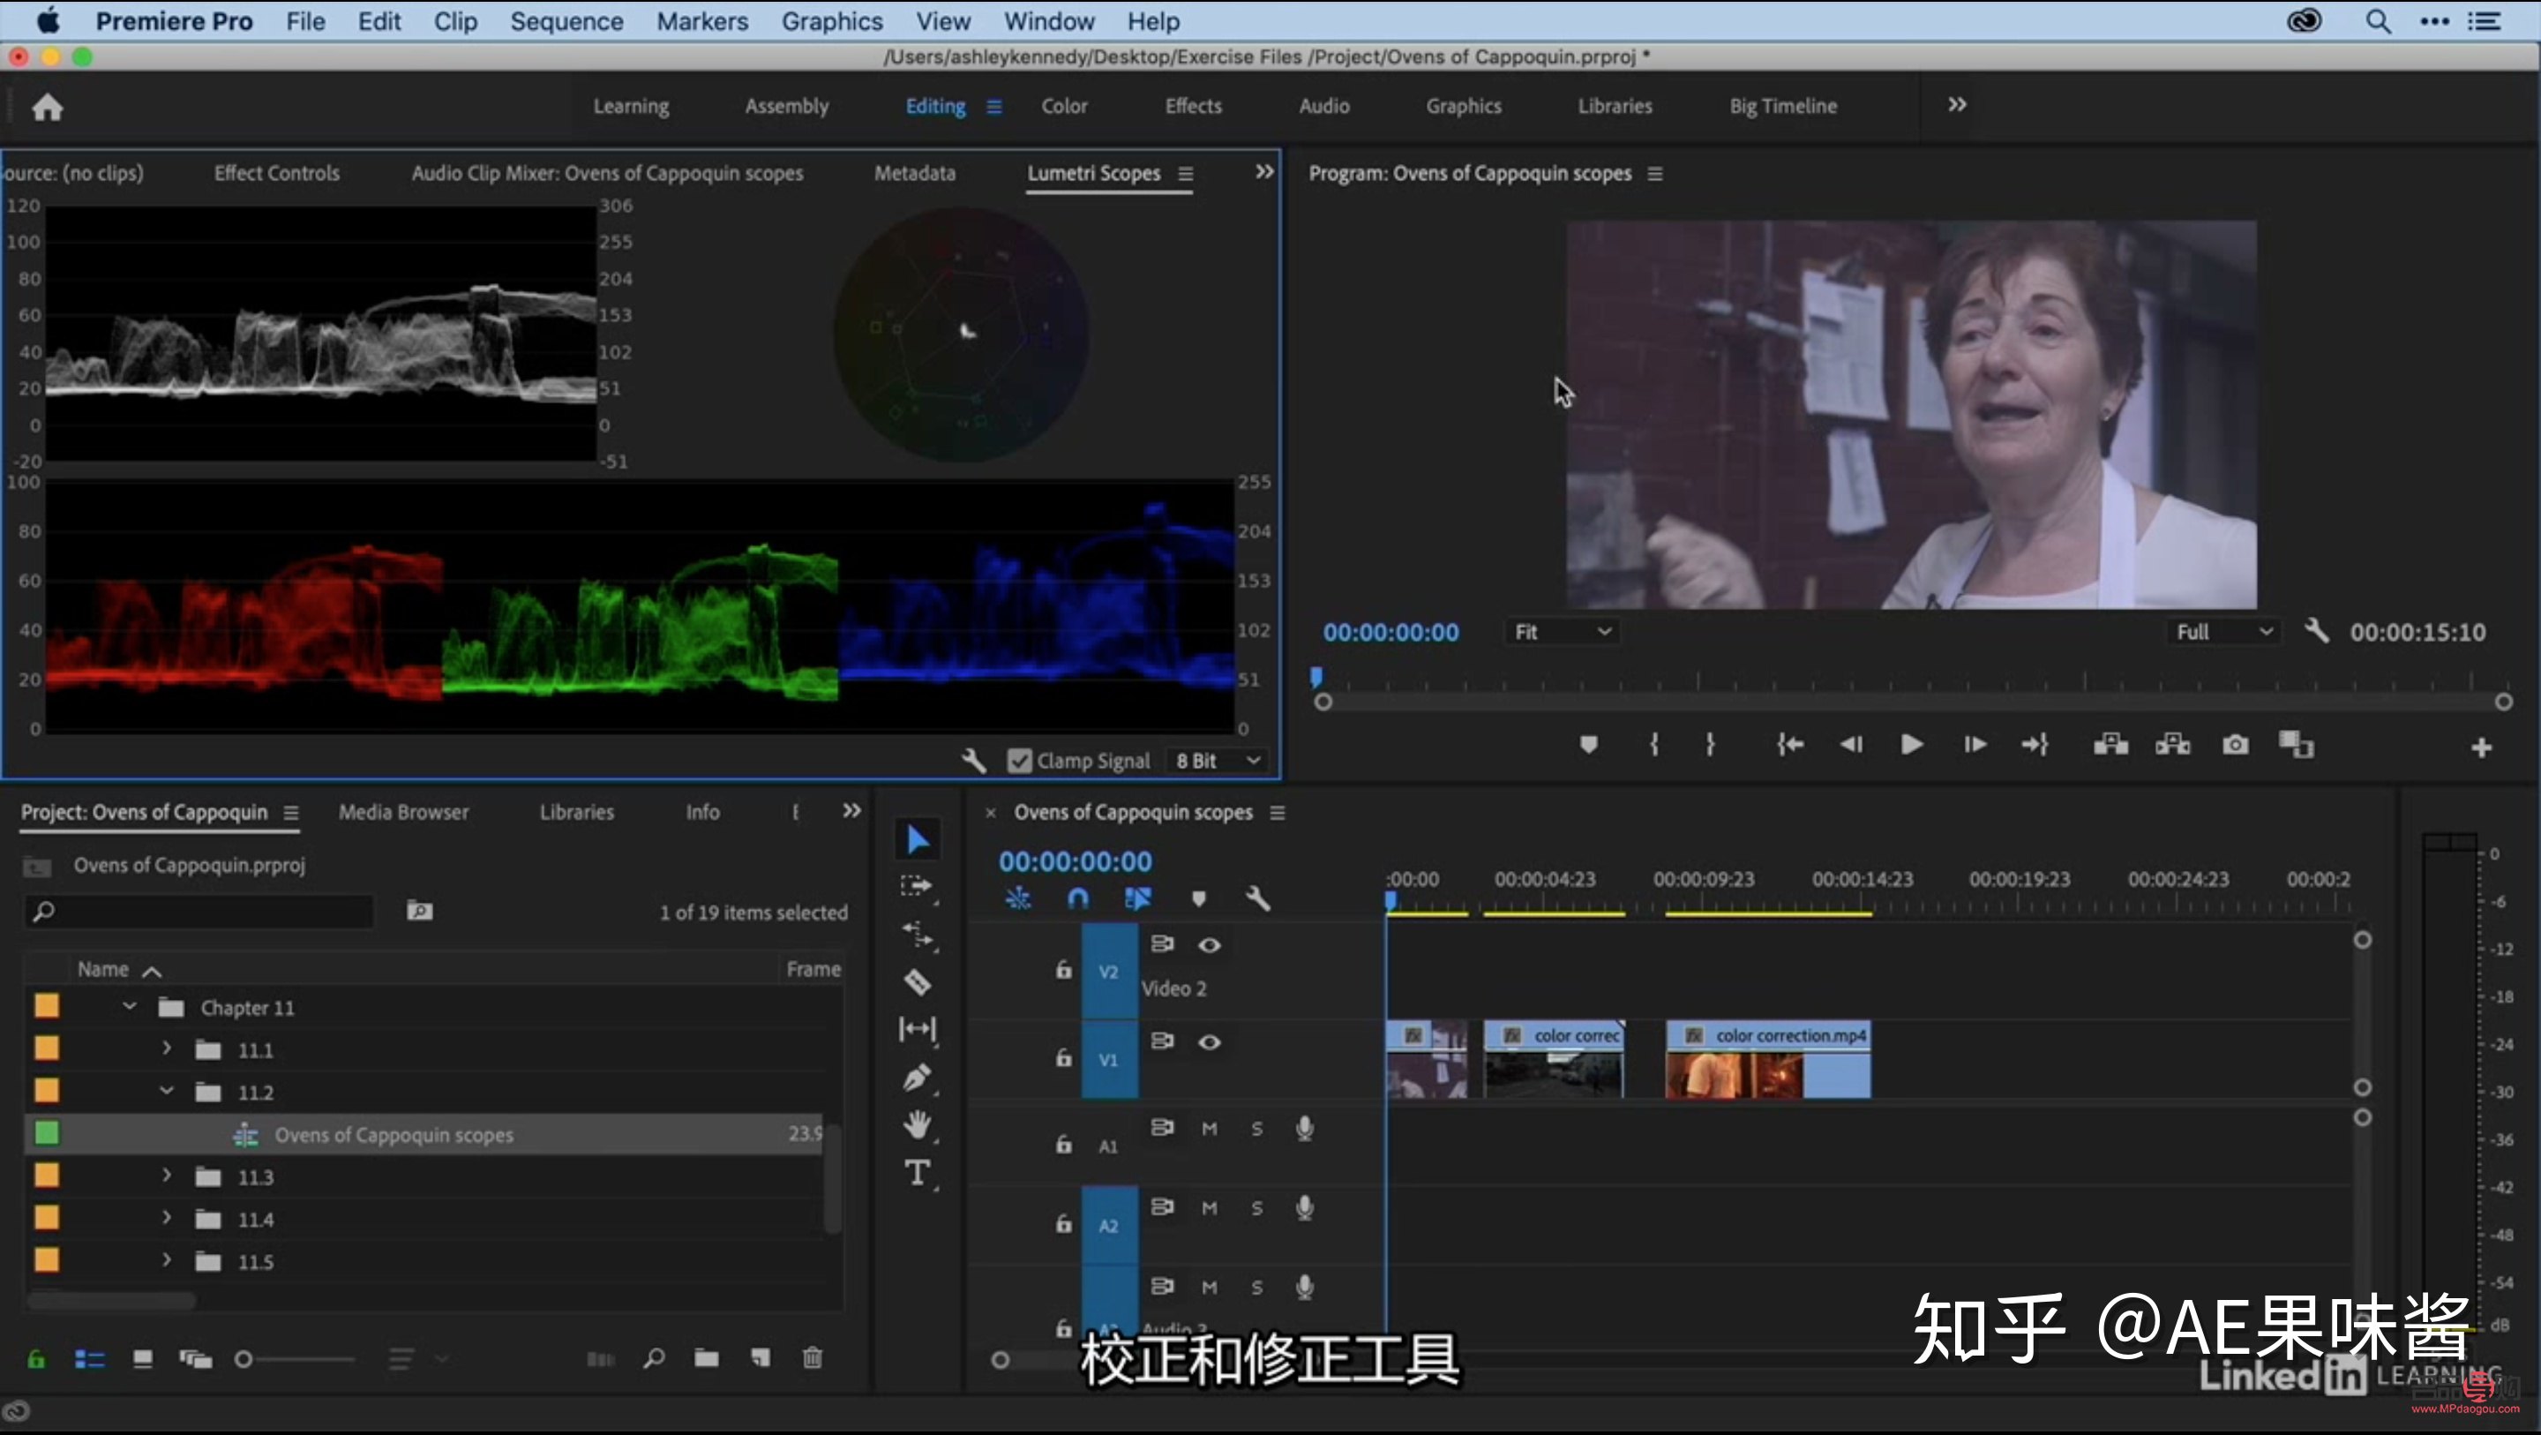Hide the V1 track output eye
Image resolution: width=2541 pixels, height=1435 pixels.
(1209, 1042)
